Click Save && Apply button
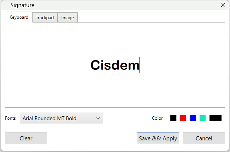The width and height of the screenshot is (230, 152). 158,138
